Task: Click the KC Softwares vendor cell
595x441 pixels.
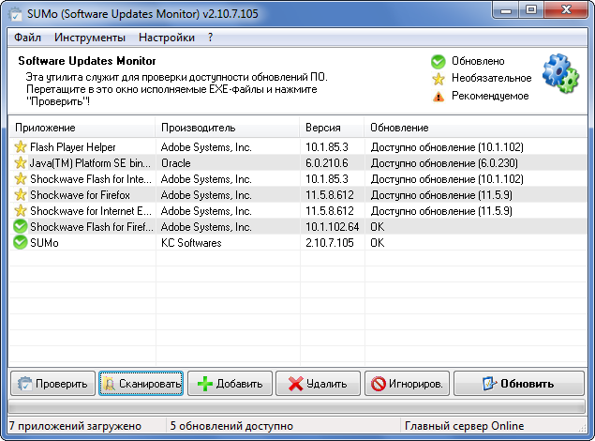Action: 191,243
